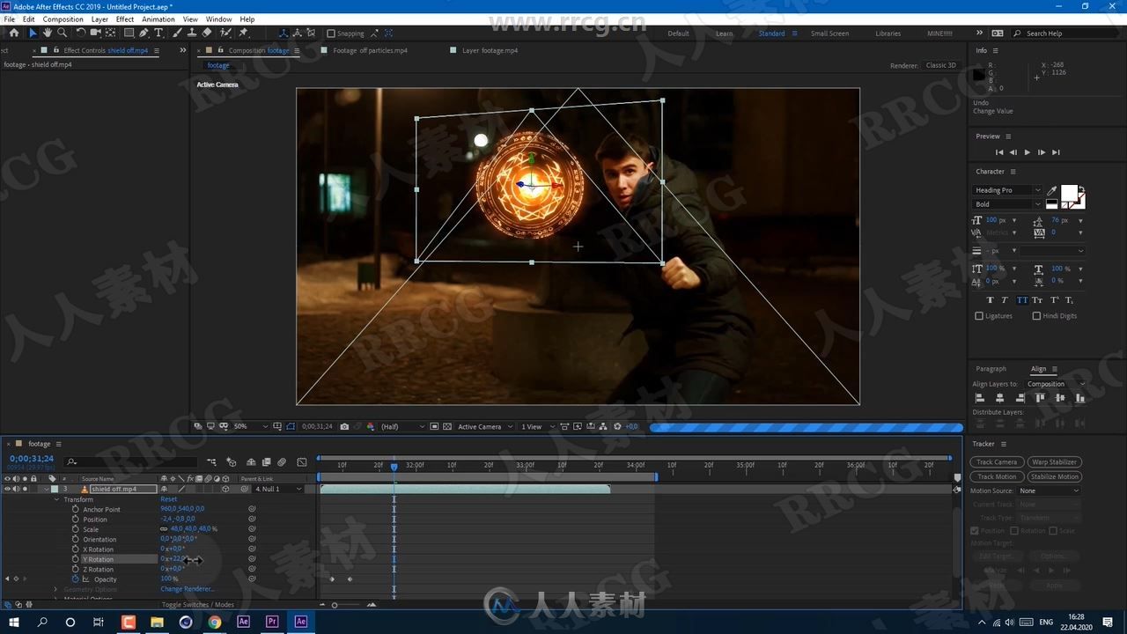Enable the Small Caps text style
This screenshot has width=1127, height=634.
[1037, 300]
